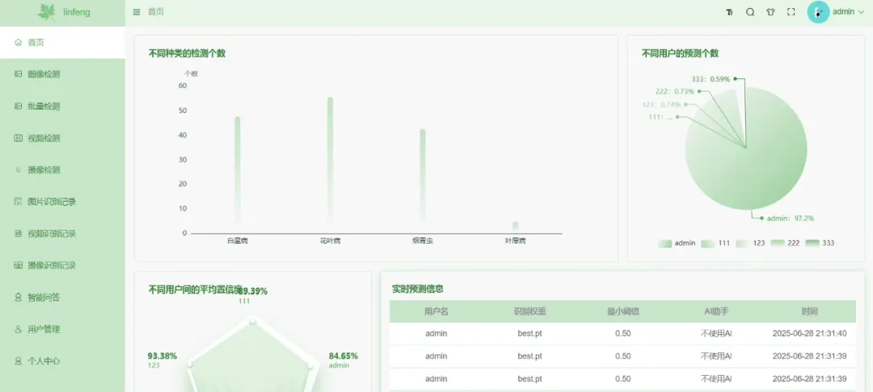
Task: Click the 2025-06-28 21:31:40 timestamp cell
Action: click(x=809, y=334)
